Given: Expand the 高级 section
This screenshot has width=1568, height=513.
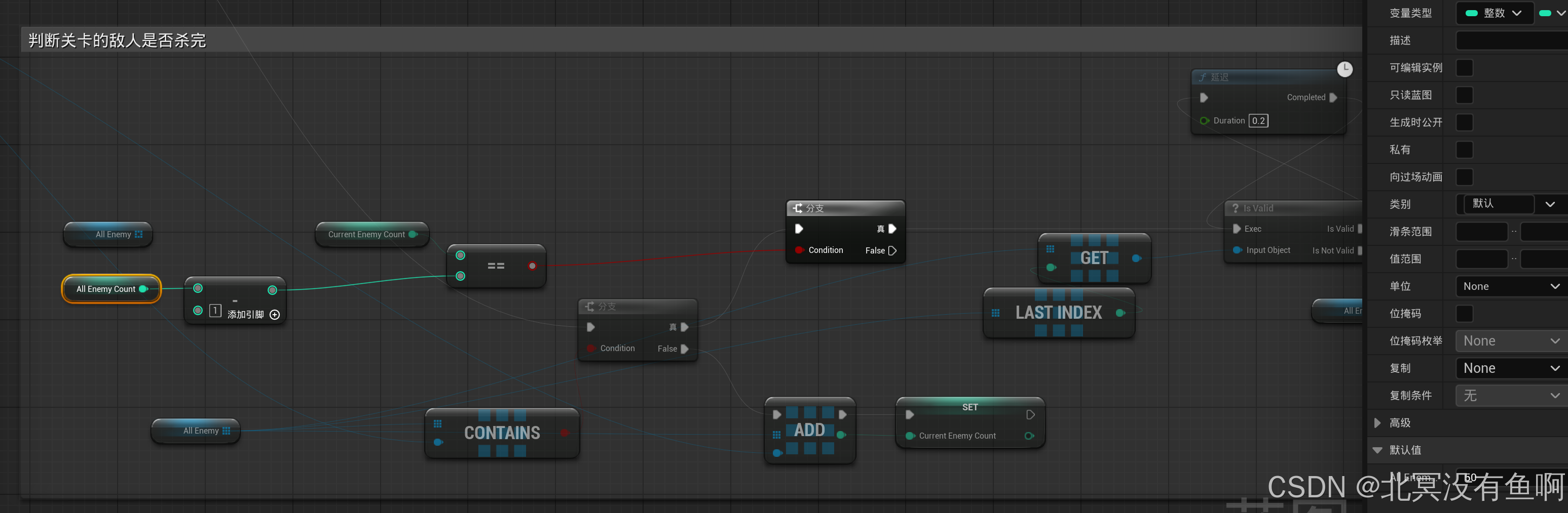Looking at the screenshot, I should (1377, 422).
